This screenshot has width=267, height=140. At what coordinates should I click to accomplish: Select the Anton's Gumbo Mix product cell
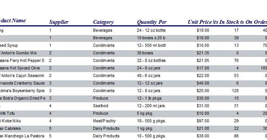click(x=18, y=53)
